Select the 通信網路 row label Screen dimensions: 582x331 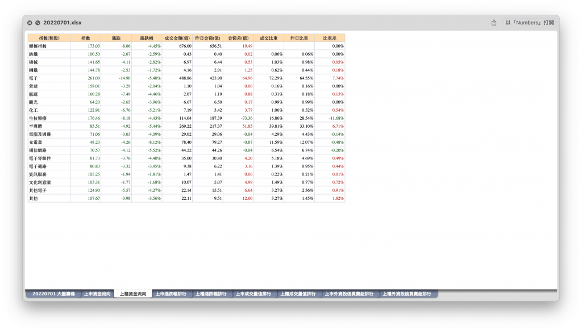pos(38,150)
